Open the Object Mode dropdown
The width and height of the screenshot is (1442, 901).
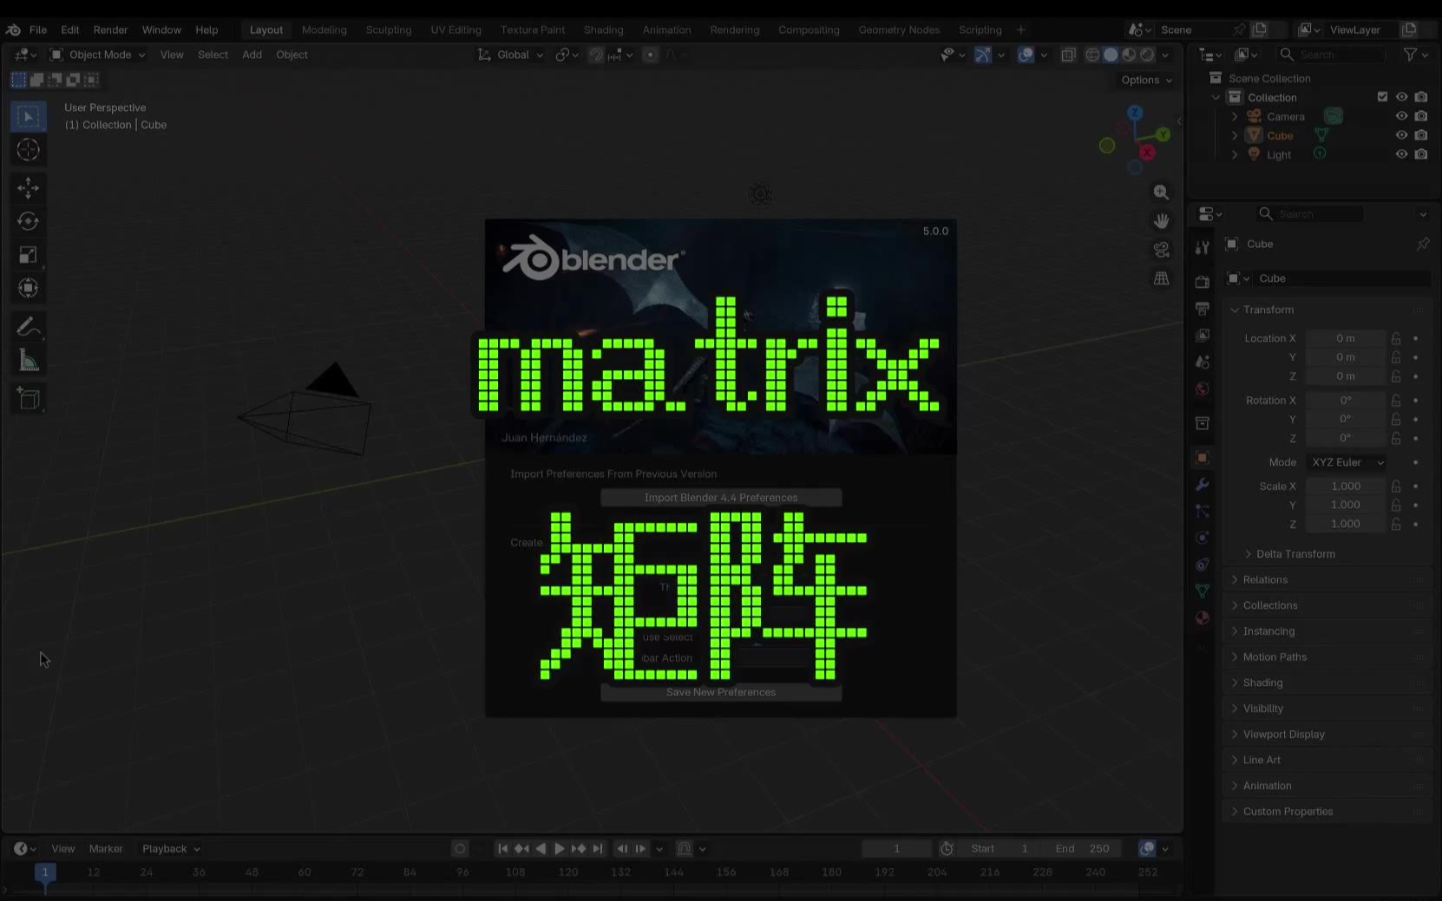point(98,55)
